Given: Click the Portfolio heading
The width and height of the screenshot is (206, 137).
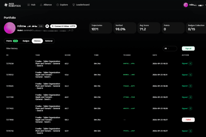Looking at the screenshot, I should point(10,18).
